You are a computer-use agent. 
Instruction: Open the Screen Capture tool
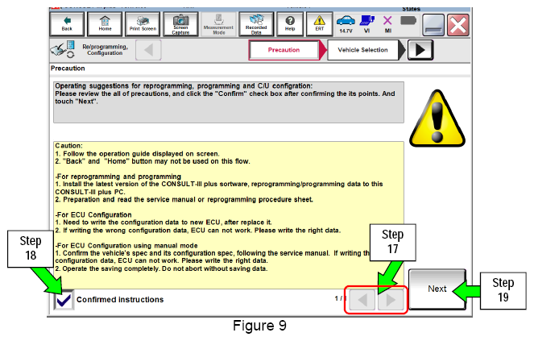[x=180, y=24]
